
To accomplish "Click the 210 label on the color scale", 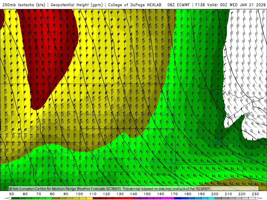I will coord(228,194).
